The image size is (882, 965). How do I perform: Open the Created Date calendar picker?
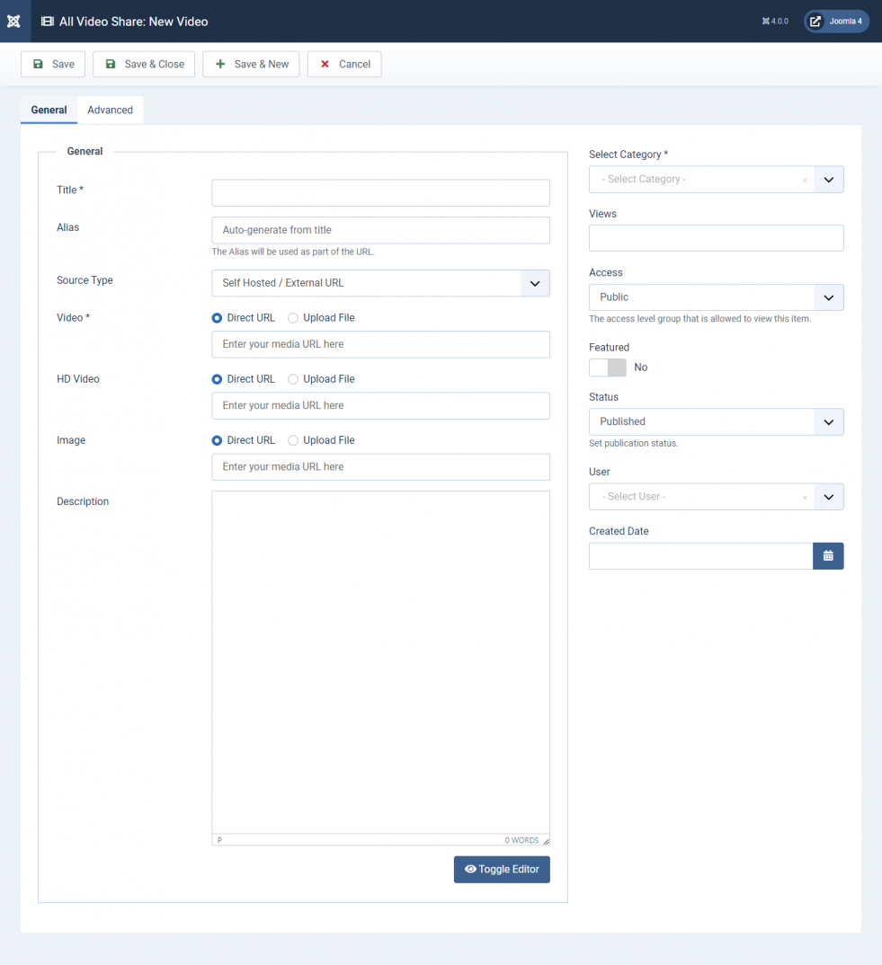828,556
